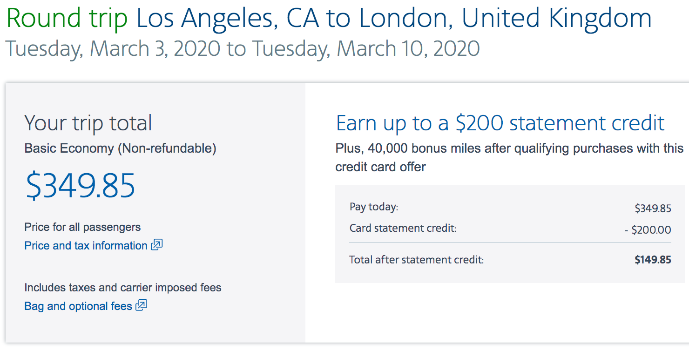Open the Price and tax information link
Screen dimensions: 689x350
86,246
